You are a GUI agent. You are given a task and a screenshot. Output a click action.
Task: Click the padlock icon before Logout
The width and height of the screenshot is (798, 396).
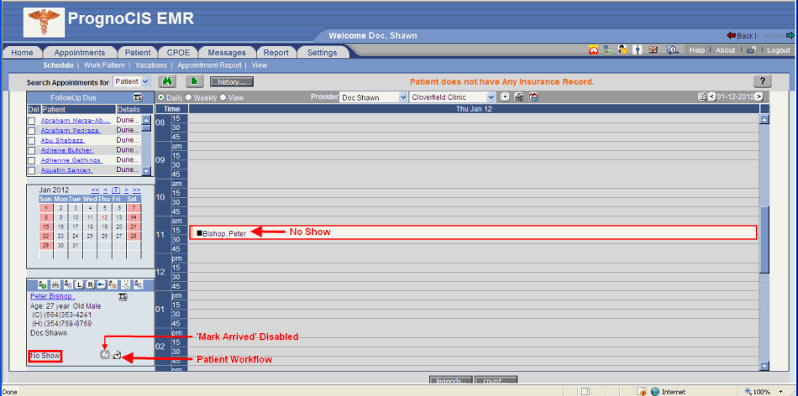pos(751,50)
